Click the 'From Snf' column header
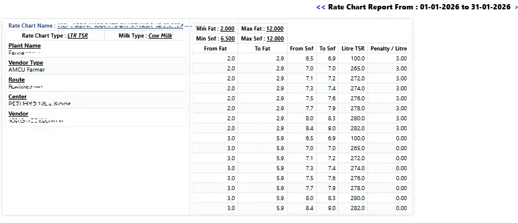The width and height of the screenshot is (518, 223). point(302,49)
